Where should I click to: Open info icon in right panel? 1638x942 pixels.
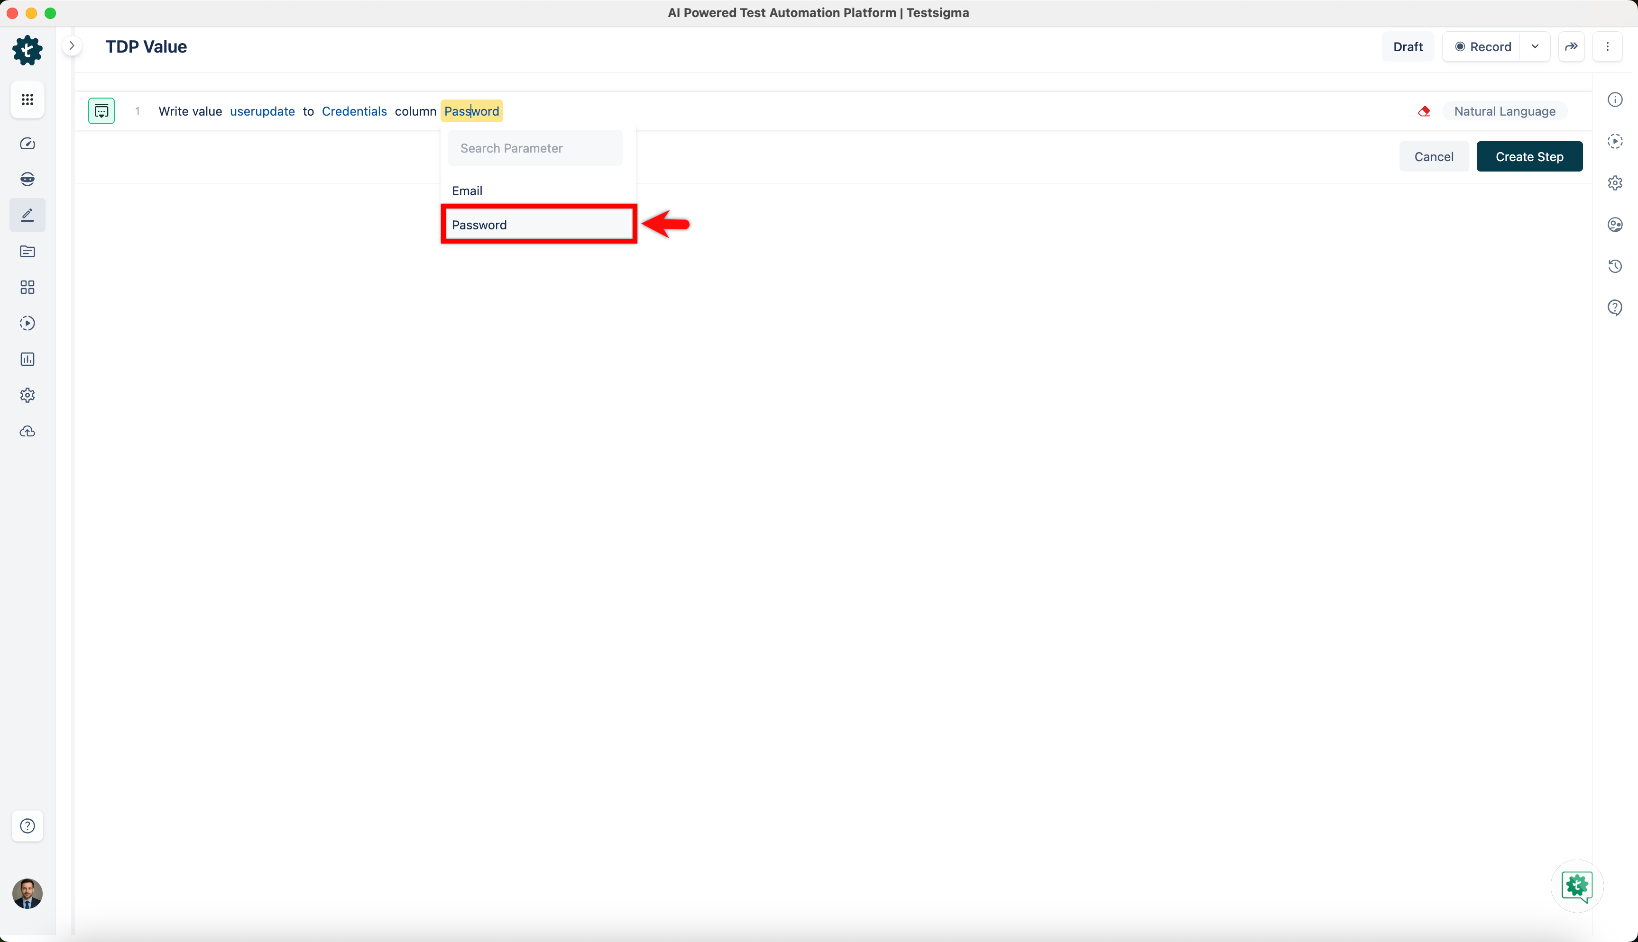pos(1615,100)
